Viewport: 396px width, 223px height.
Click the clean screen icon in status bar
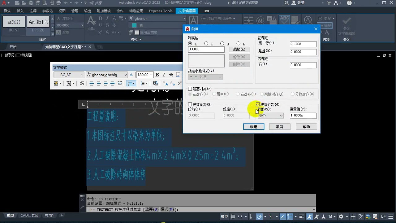[x=384, y=216]
